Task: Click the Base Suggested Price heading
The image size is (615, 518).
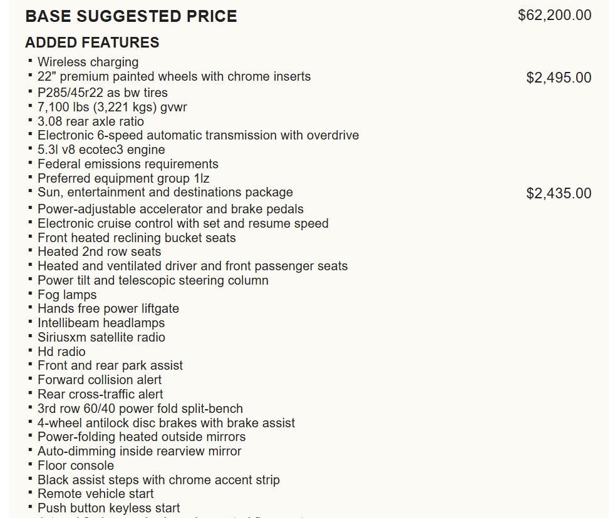Action: (x=131, y=16)
